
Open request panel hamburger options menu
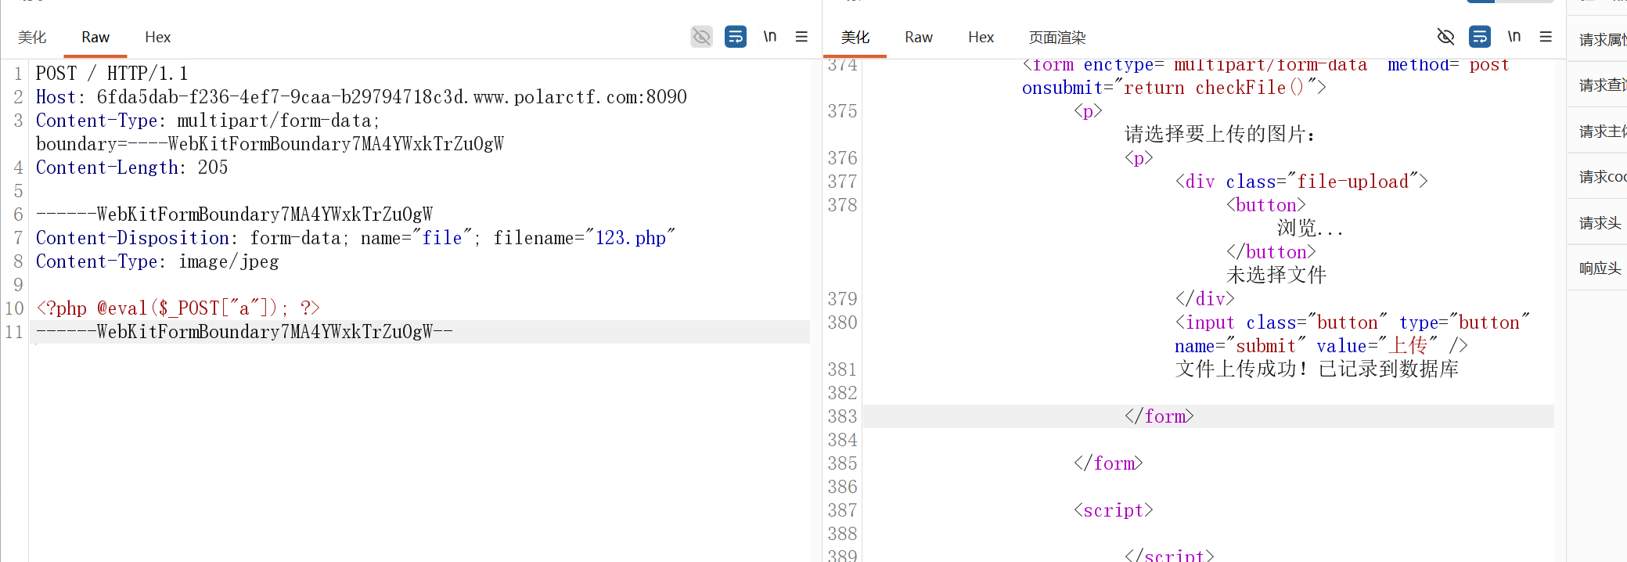coord(801,37)
